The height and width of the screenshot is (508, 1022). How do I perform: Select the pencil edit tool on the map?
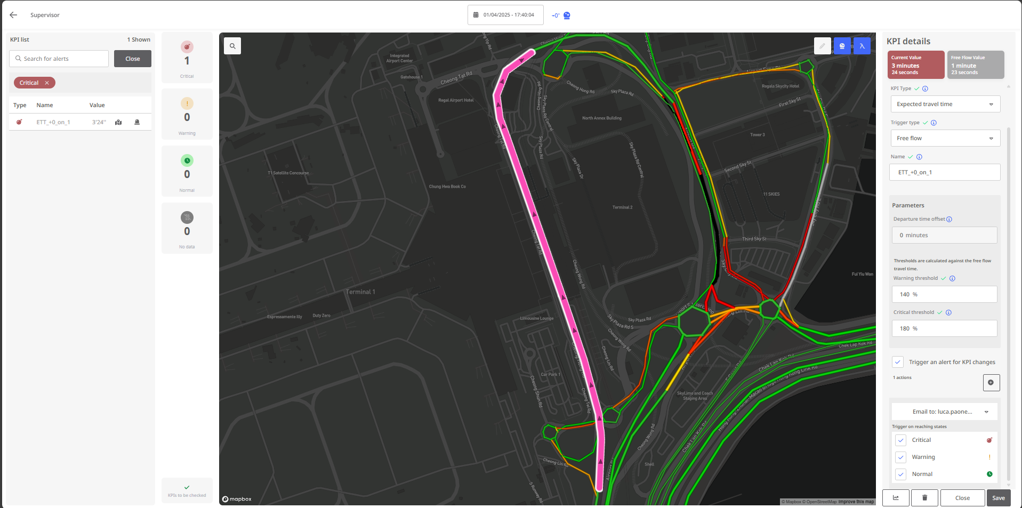(823, 46)
